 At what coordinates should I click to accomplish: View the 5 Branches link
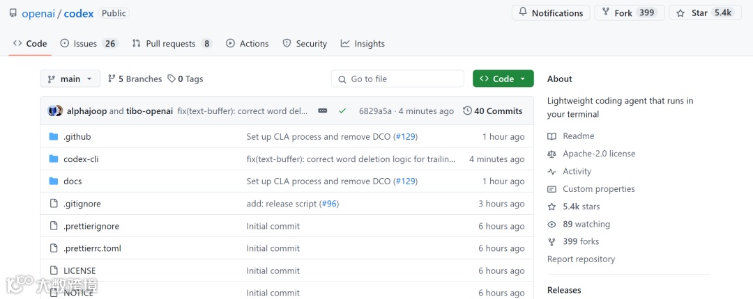[135, 79]
